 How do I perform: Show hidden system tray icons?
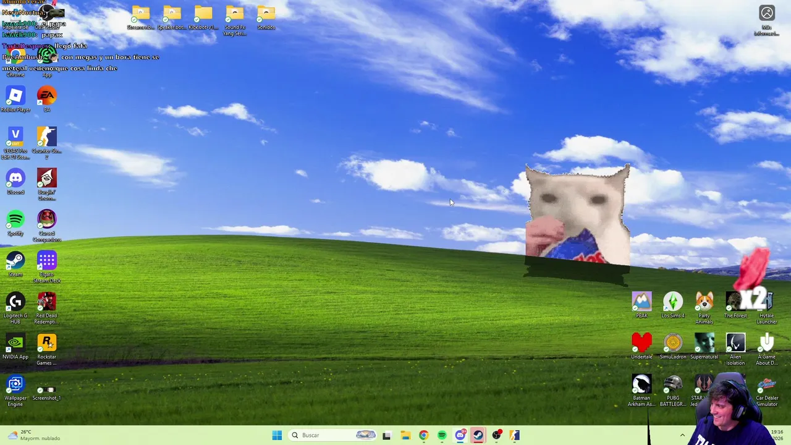(682, 435)
